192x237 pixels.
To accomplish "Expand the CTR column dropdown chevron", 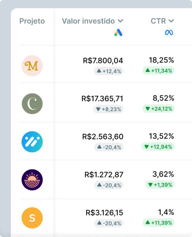I will (171, 21).
